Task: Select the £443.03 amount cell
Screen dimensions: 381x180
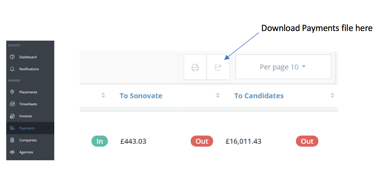Action: coord(133,141)
